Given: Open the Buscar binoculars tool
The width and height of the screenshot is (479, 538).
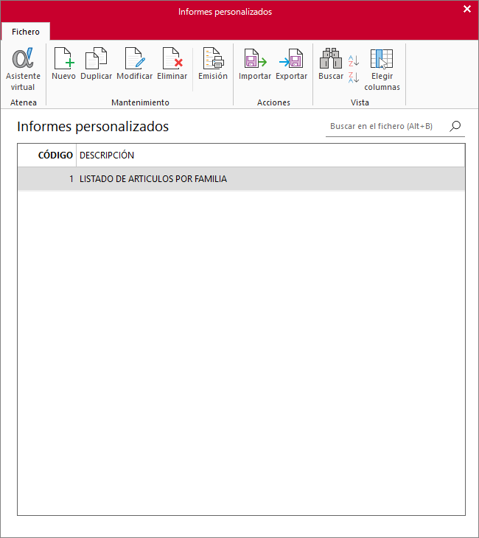Looking at the screenshot, I should pos(331,64).
